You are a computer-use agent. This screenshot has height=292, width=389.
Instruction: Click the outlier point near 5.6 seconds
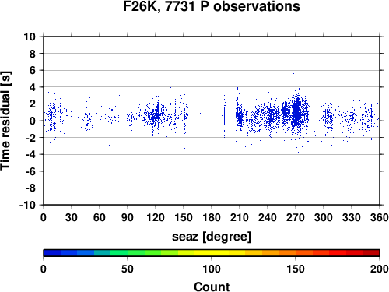coord(293,73)
